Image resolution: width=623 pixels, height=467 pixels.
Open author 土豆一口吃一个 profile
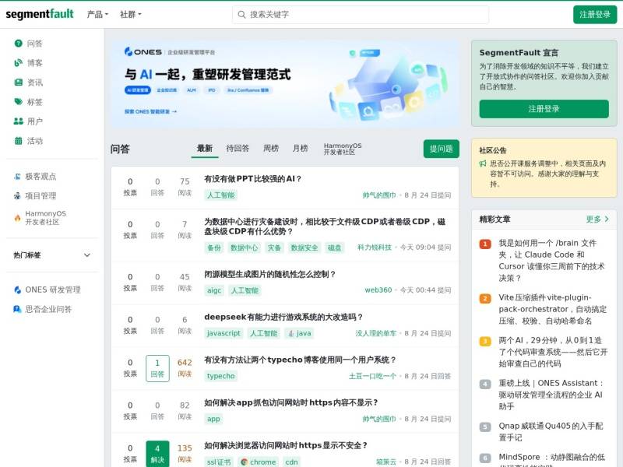click(372, 376)
